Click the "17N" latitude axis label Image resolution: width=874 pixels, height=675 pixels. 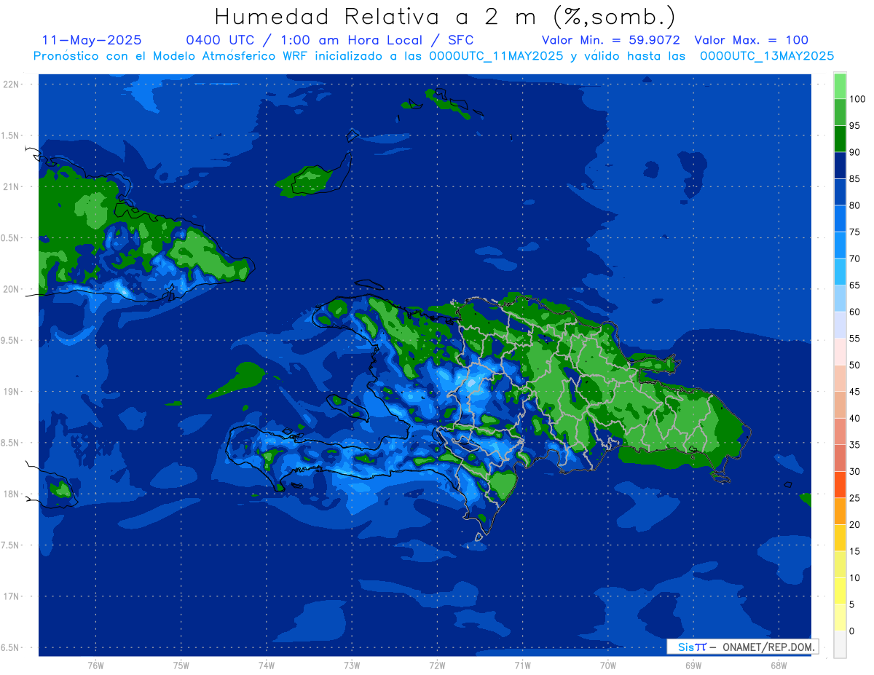9,596
